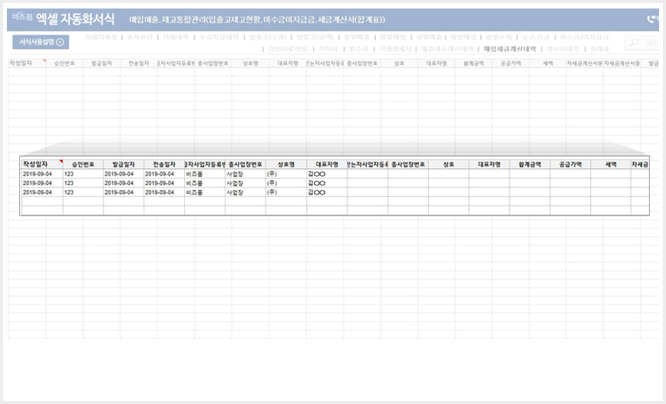Go to 일일매입 sheet
The width and height of the screenshot is (666, 404).
393,38
